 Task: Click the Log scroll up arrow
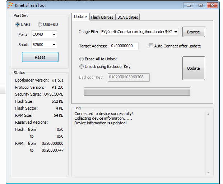click(x=208, y=114)
